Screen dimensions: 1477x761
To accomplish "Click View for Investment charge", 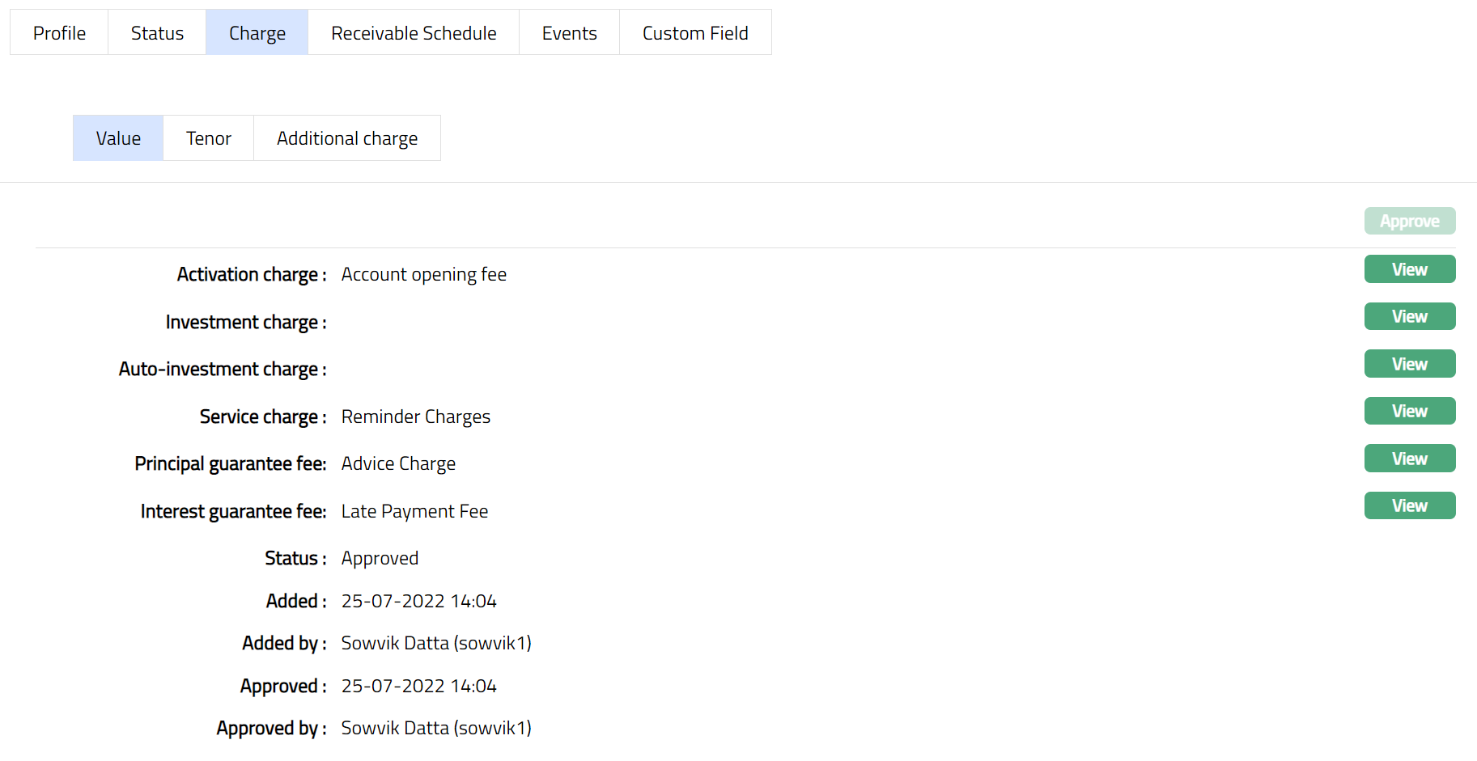I will point(1409,316).
